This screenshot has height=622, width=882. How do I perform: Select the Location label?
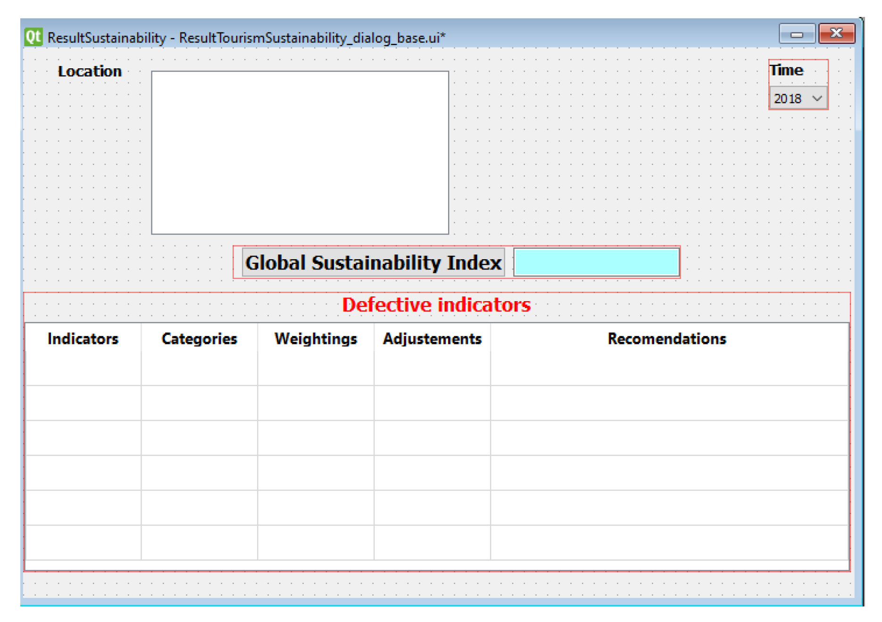(x=90, y=71)
